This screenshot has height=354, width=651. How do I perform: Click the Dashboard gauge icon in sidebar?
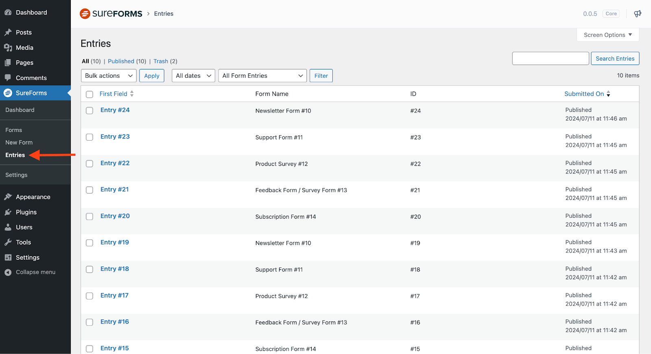(x=8, y=13)
